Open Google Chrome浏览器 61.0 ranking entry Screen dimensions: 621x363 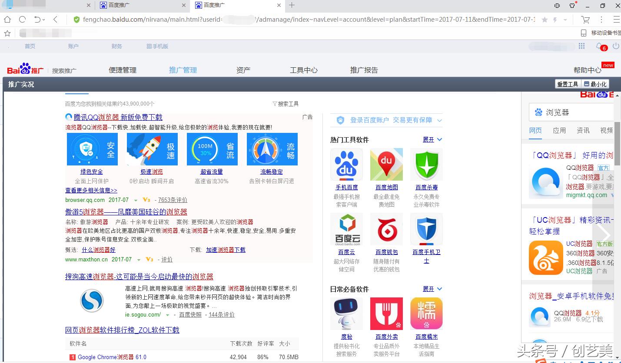click(112, 357)
